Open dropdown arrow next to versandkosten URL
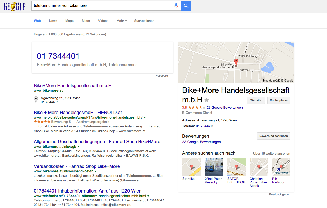The height and width of the screenshot is (208, 327). coord(96,171)
